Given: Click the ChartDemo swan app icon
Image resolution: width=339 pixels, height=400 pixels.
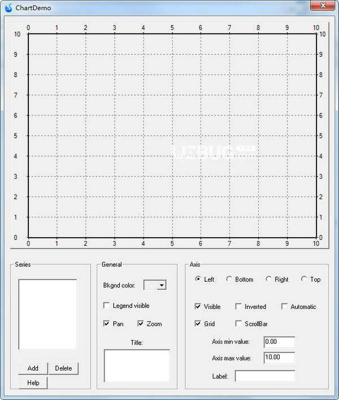Looking at the screenshot, I should click(x=8, y=8).
